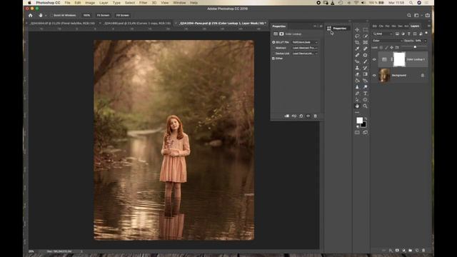Open the layer Kind filter dropdown
This screenshot has width=457, height=257.
click(x=383, y=34)
